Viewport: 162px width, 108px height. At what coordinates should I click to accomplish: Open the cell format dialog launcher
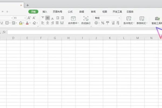point(38,26)
